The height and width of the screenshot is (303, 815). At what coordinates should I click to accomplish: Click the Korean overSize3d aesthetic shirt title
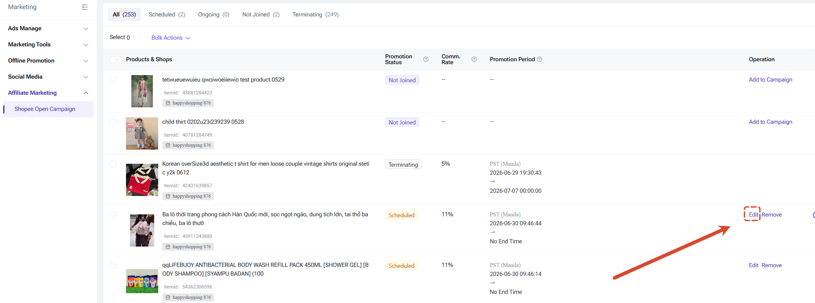(266, 168)
